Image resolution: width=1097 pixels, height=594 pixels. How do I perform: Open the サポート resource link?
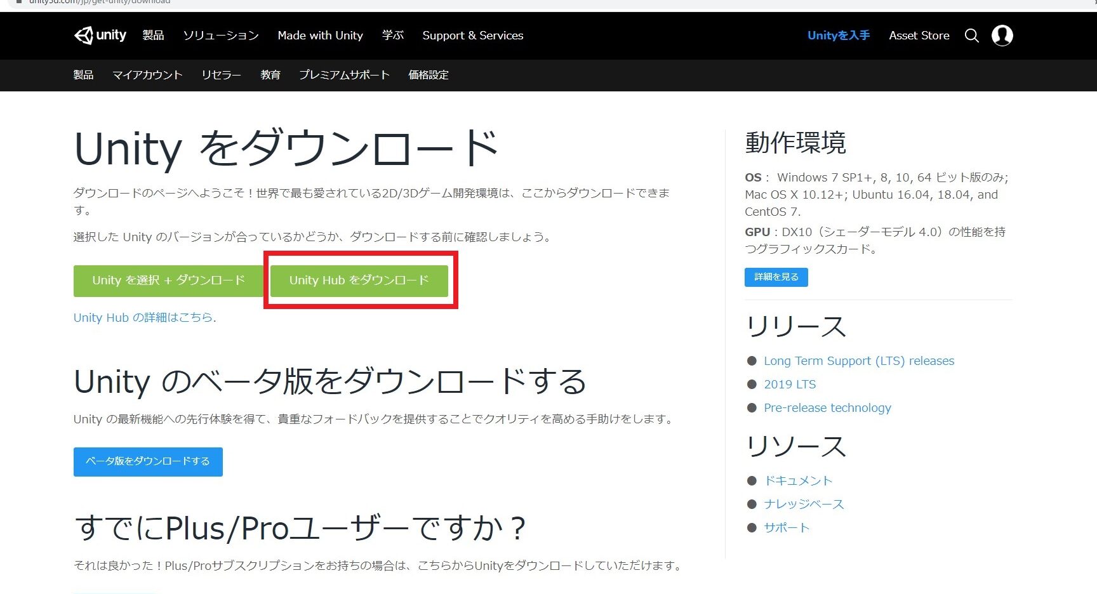tap(787, 528)
